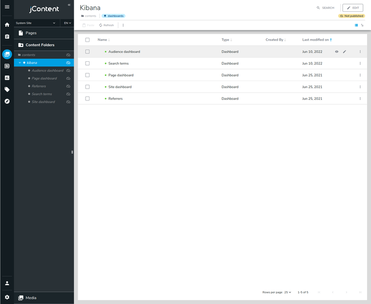Click the Refresh toolbar button
This screenshot has height=304, width=371.
pos(106,25)
